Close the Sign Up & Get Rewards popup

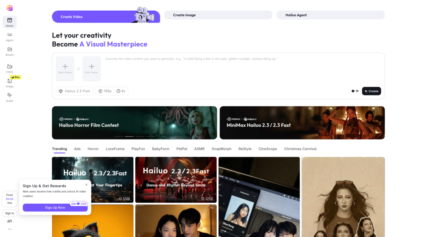coord(86,185)
